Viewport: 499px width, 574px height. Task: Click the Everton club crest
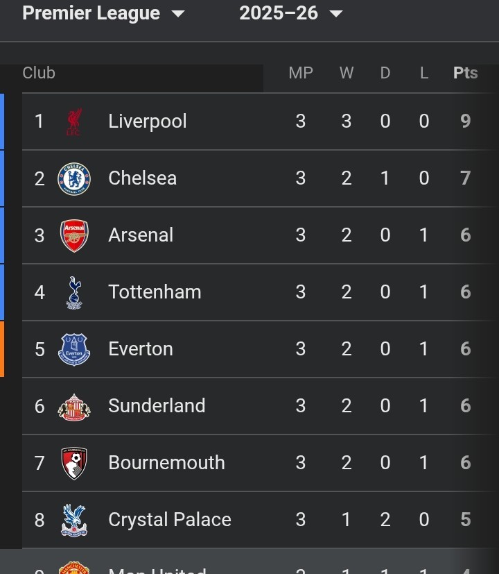point(74,350)
